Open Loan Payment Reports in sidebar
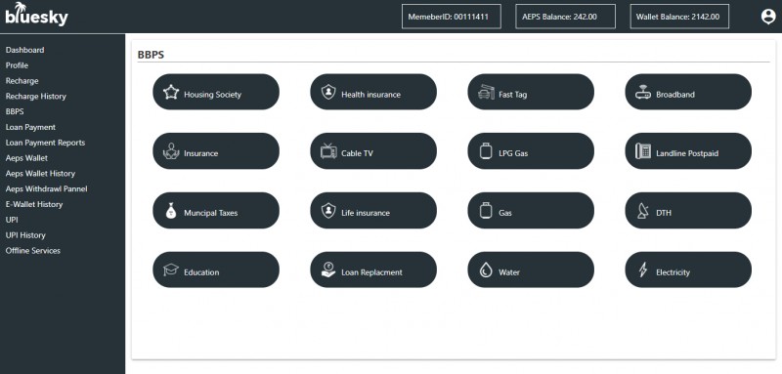This screenshot has width=782, height=374. (45, 143)
